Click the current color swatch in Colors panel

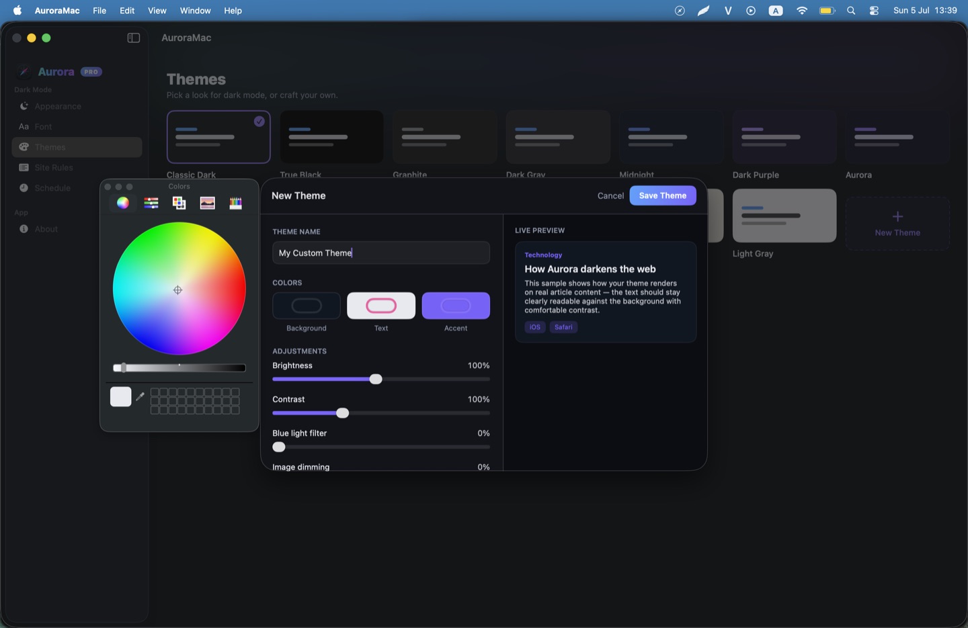tap(121, 397)
